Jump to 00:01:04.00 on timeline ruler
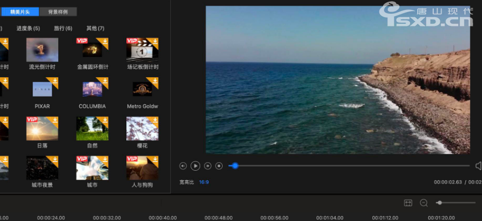 tap(330, 218)
